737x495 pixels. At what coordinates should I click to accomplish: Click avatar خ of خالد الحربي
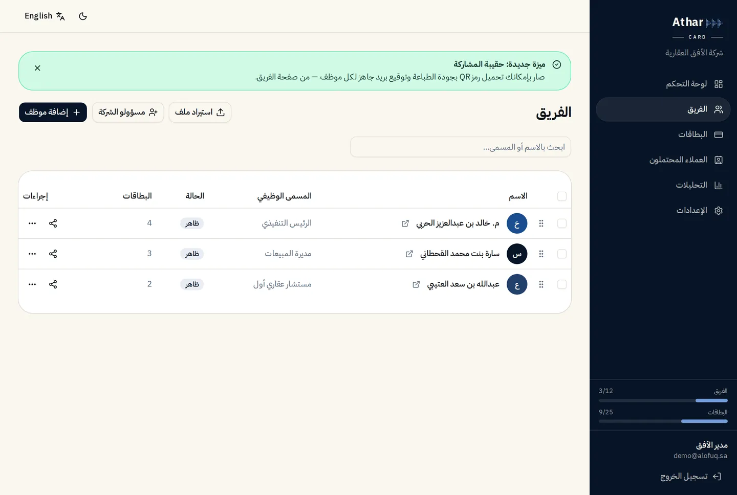point(517,223)
